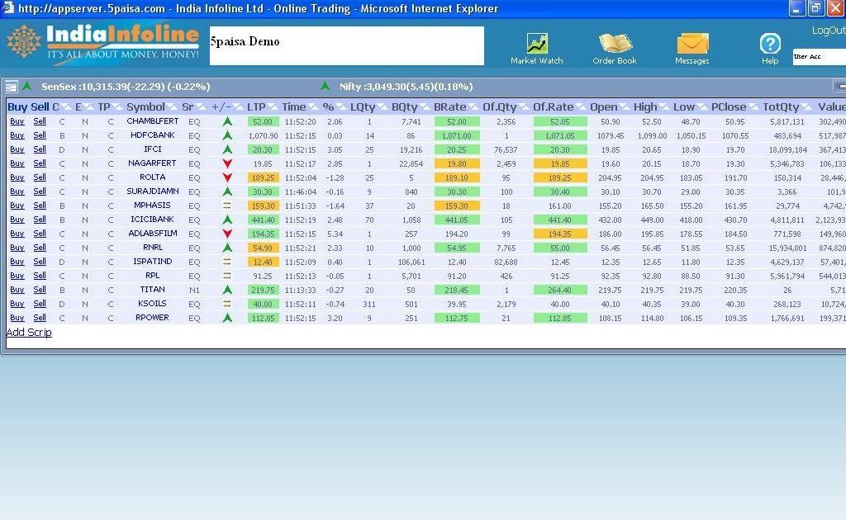Click the 5paisa Demo text box

346,45
